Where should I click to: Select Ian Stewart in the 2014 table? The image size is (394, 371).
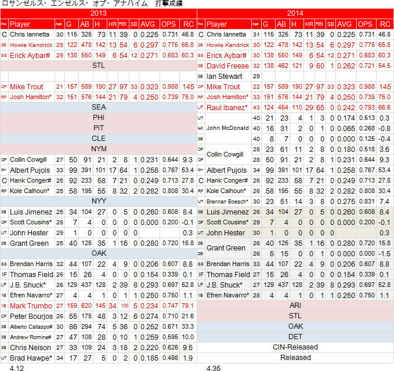coord(224,77)
